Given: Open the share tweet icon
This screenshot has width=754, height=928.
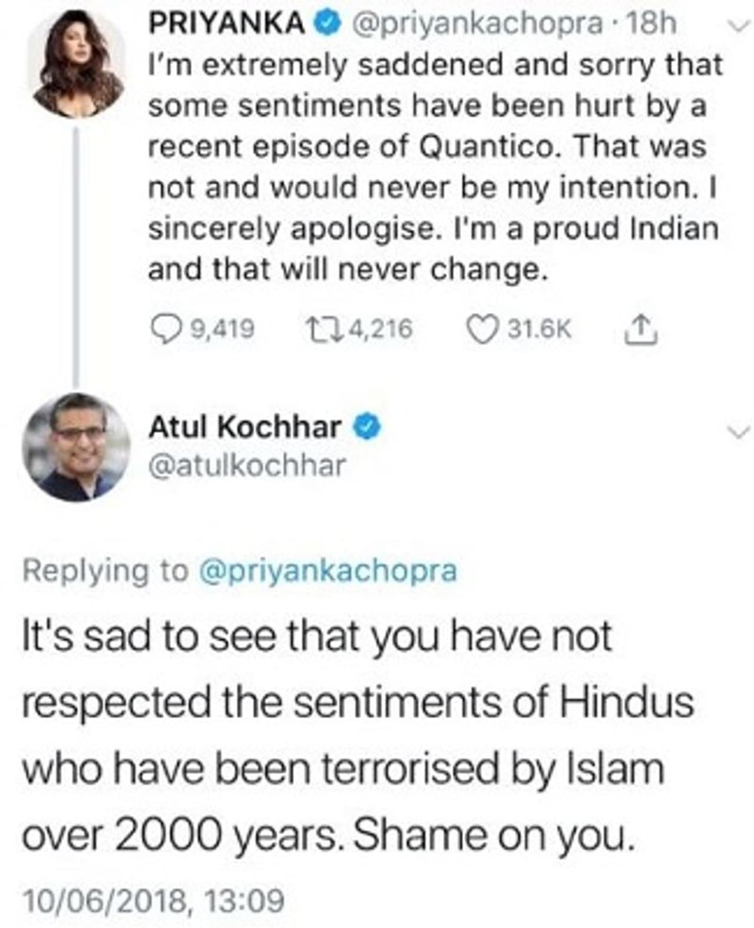Looking at the screenshot, I should click(x=640, y=330).
